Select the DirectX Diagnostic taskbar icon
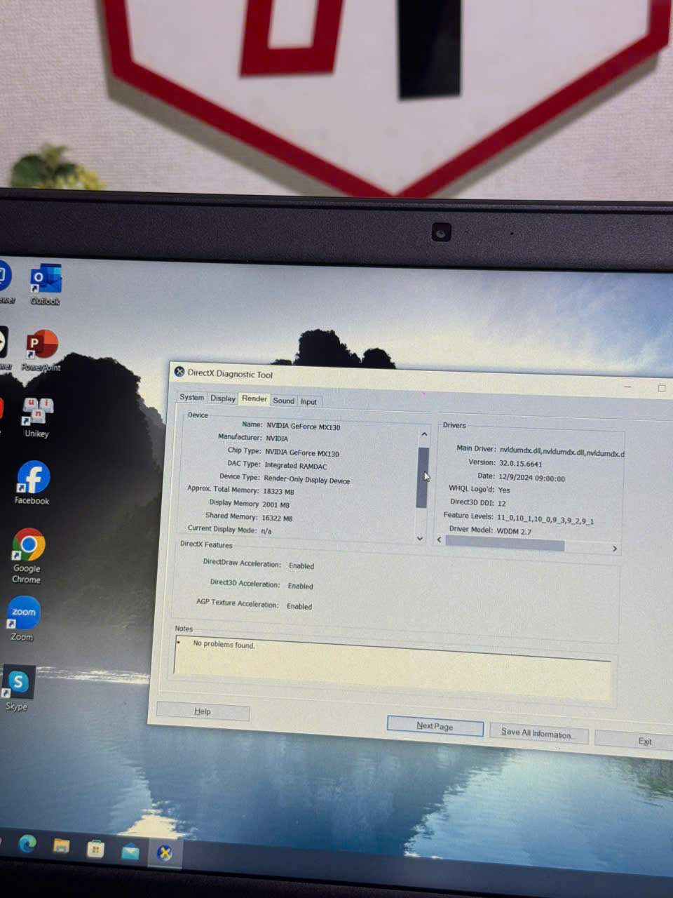Viewport: 673px width, 898px height. pyautogui.click(x=165, y=852)
